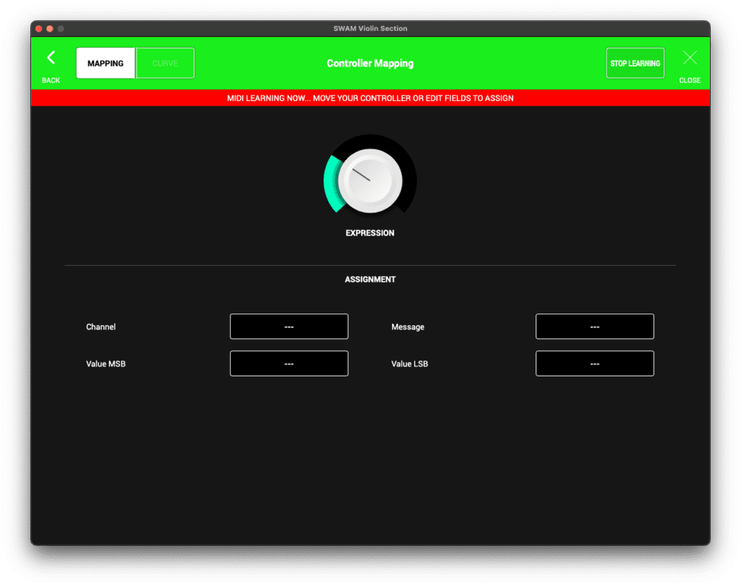The width and height of the screenshot is (741, 586).
Task: Click the Back arrow icon
Action: pos(51,58)
